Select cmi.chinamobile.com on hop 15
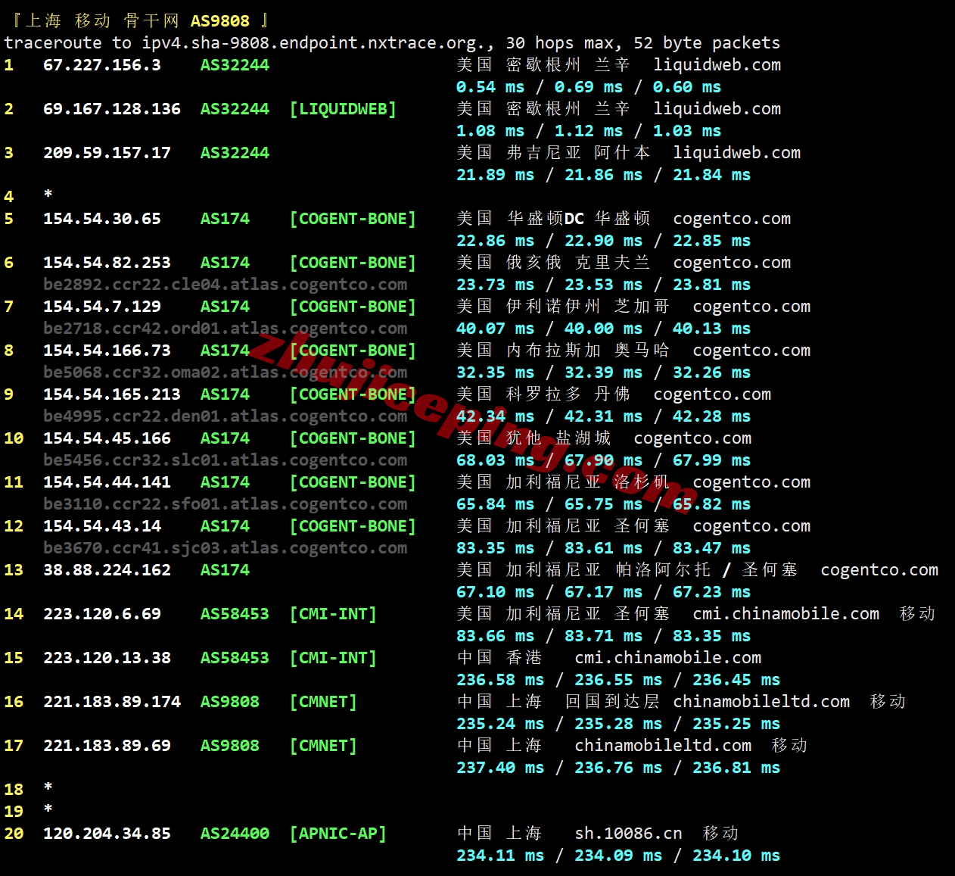 pyautogui.click(x=667, y=658)
